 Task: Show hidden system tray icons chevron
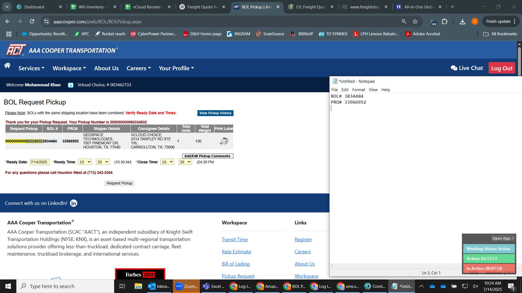click(x=421, y=286)
